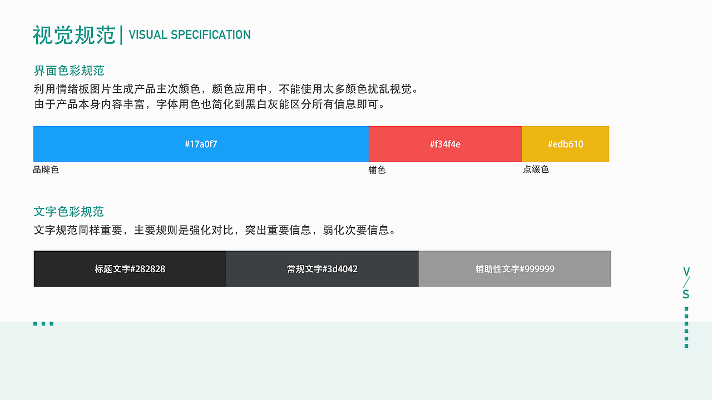Click the V/S vertical mark
This screenshot has height=400, width=712.
point(686,283)
